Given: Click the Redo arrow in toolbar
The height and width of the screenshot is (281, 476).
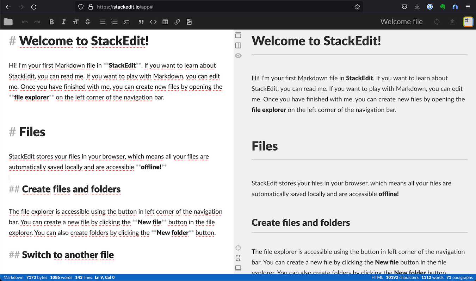Looking at the screenshot, I should (x=37, y=22).
